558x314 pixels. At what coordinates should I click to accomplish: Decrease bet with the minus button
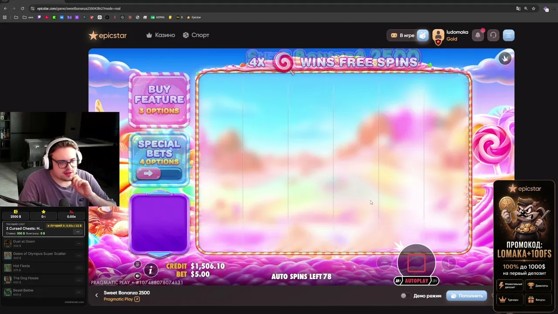click(x=384, y=262)
